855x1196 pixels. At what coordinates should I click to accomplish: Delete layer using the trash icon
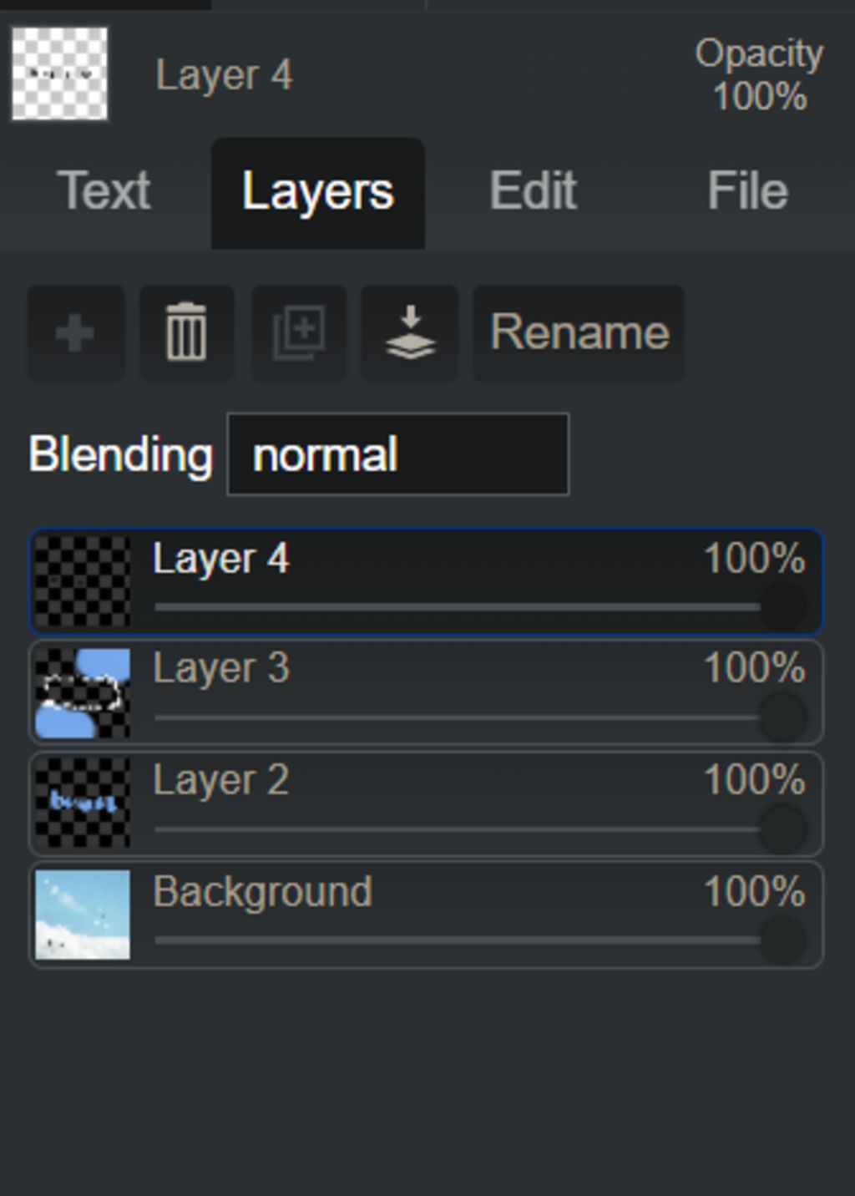186,333
